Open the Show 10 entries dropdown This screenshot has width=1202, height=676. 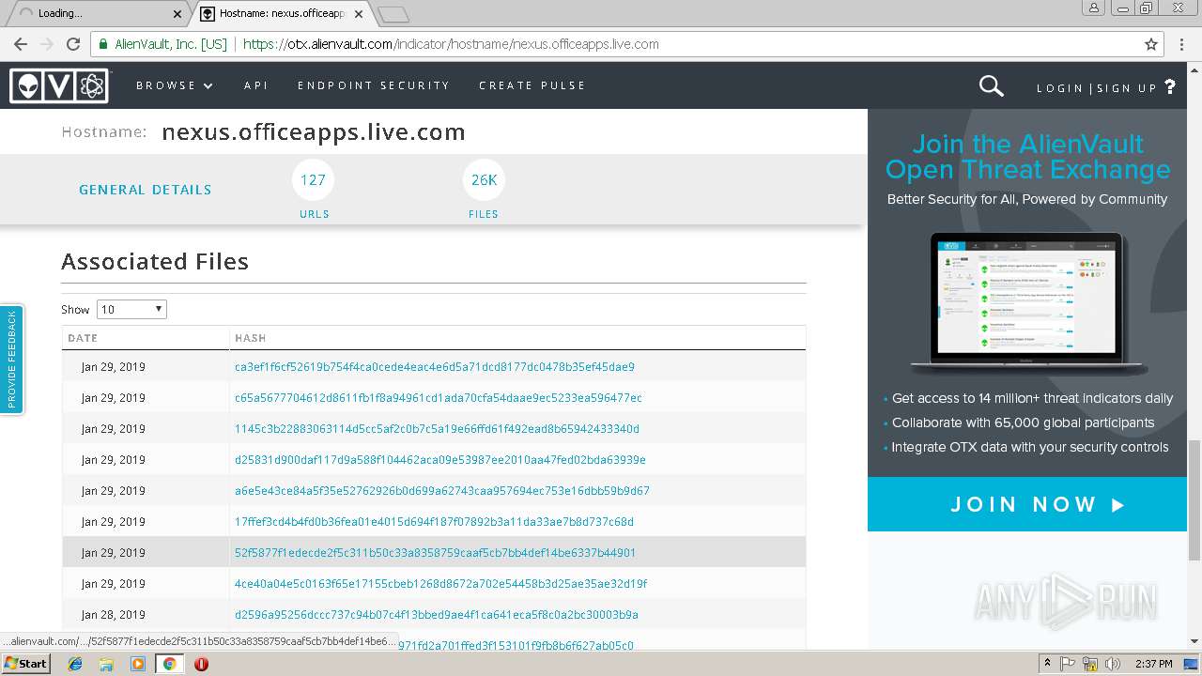tap(131, 309)
